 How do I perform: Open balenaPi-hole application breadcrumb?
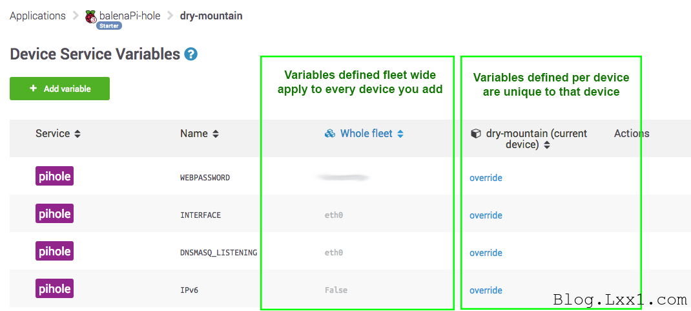click(130, 16)
